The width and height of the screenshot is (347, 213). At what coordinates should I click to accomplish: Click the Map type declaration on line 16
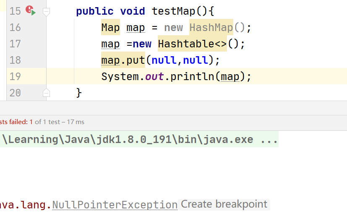[x=110, y=28]
